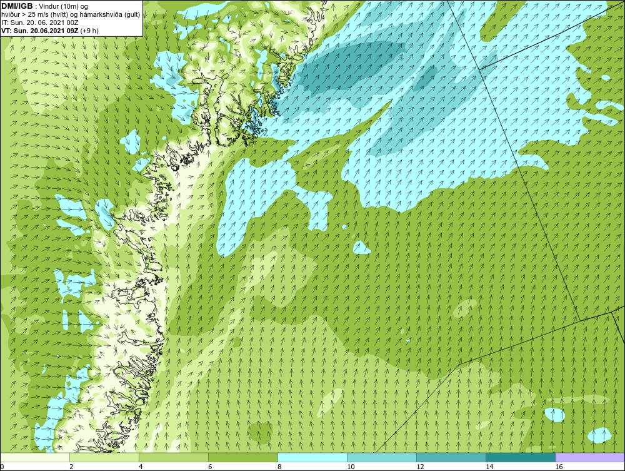Click the '(+9 h)' forecast offset text
Image resolution: width=625 pixels, height=471 pixels.
[x=89, y=31]
